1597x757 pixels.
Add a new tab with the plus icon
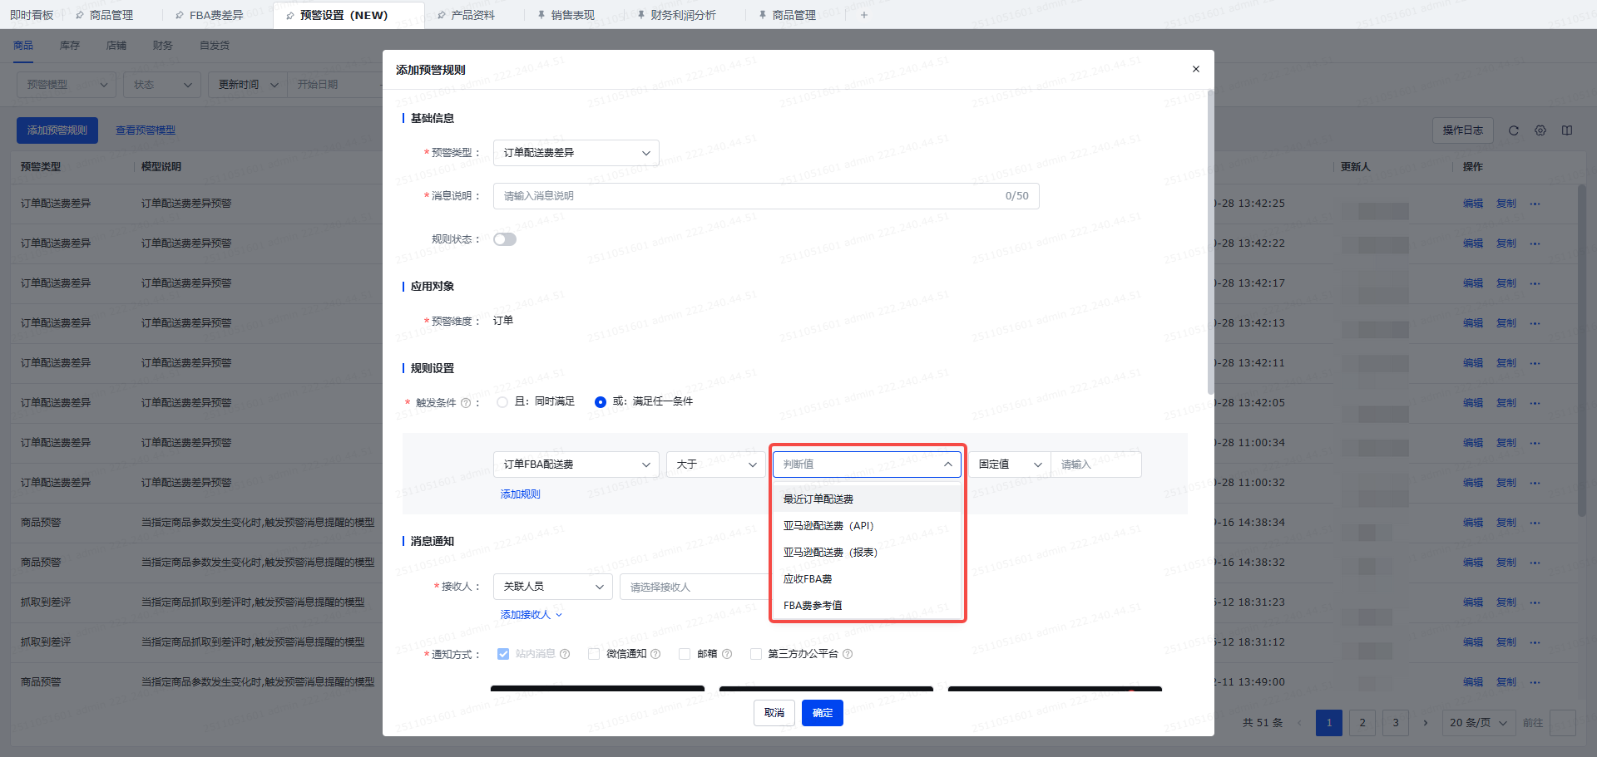(x=864, y=15)
